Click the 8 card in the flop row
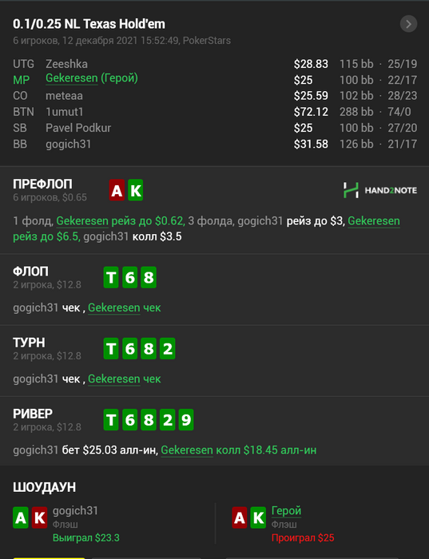Screen dimensions: 429x559 (x=149, y=277)
